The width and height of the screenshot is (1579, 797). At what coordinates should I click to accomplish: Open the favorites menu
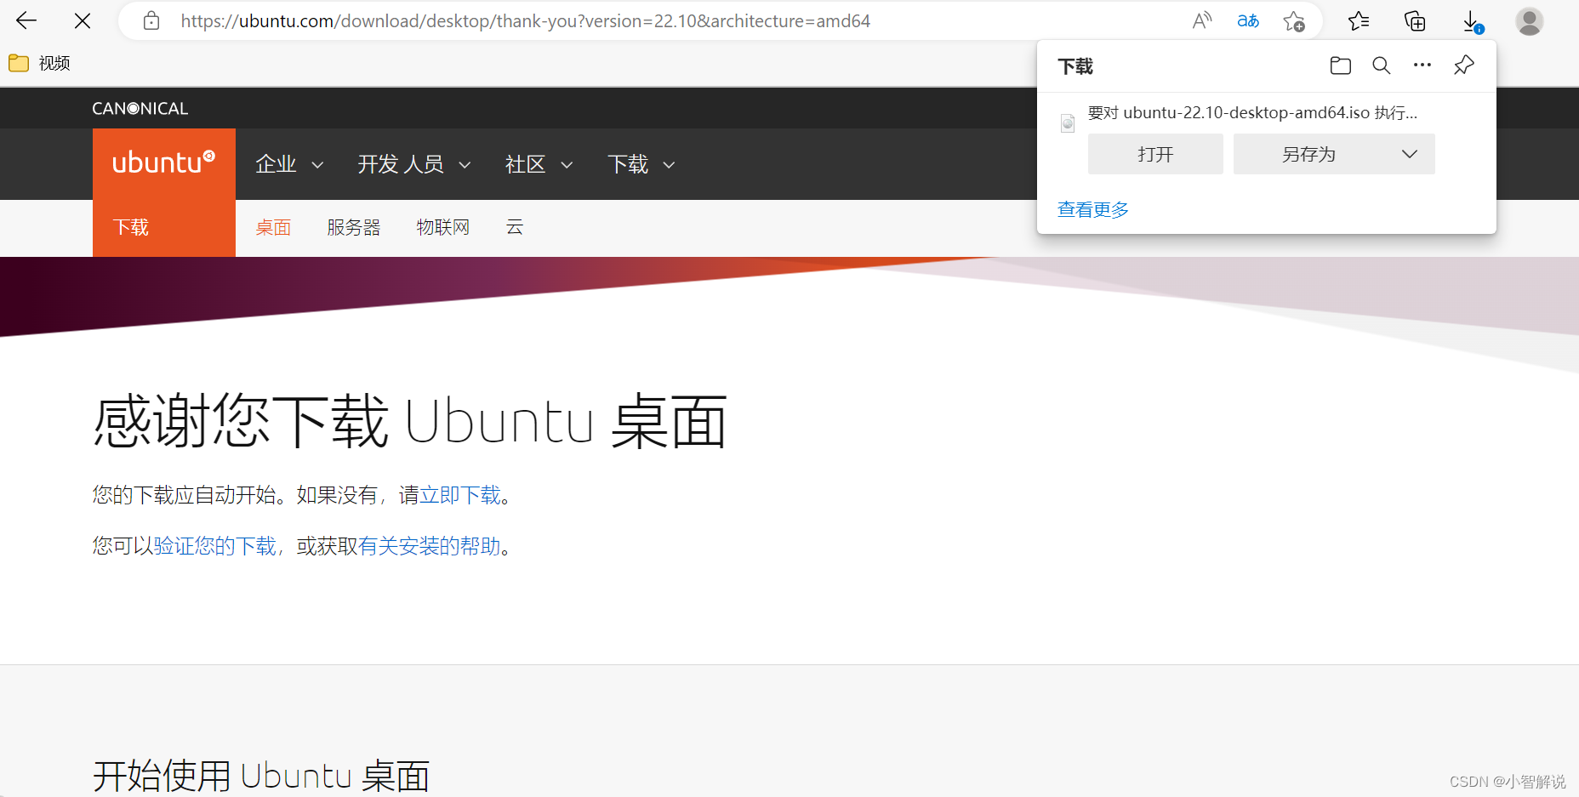tap(1359, 20)
